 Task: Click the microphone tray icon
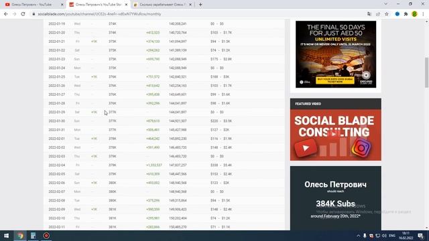coord(365,236)
